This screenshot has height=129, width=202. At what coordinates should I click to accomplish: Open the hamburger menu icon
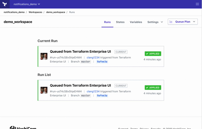click(x=197, y=4)
